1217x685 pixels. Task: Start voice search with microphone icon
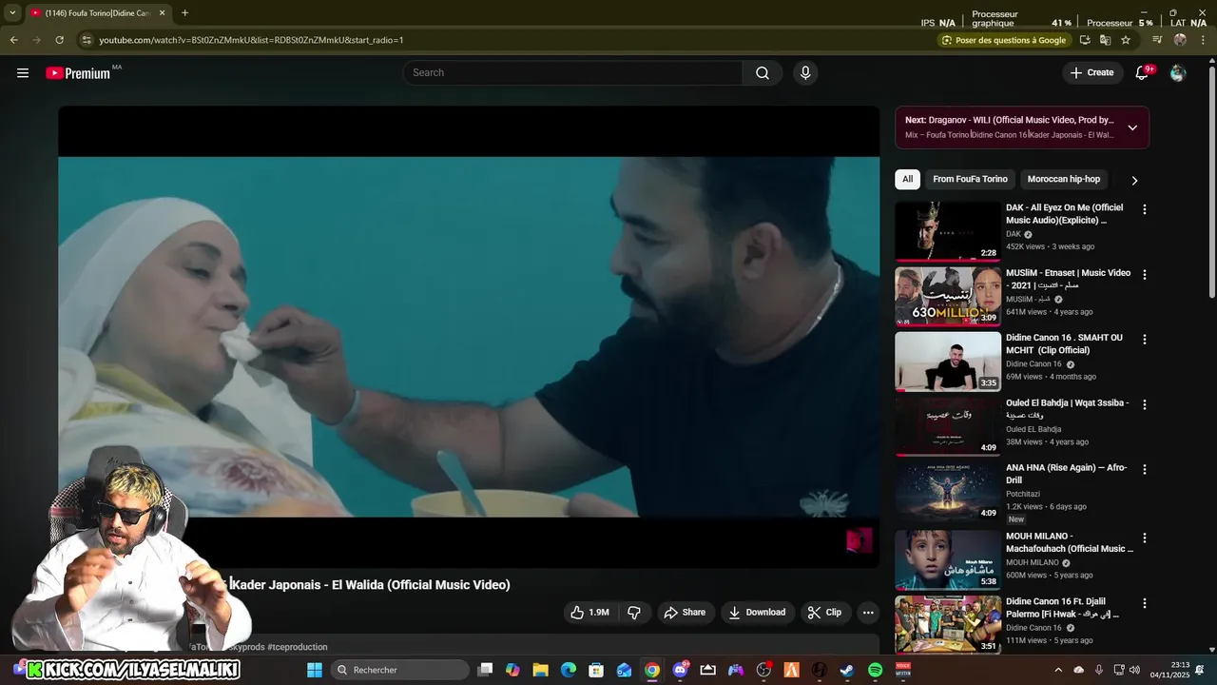coord(805,73)
